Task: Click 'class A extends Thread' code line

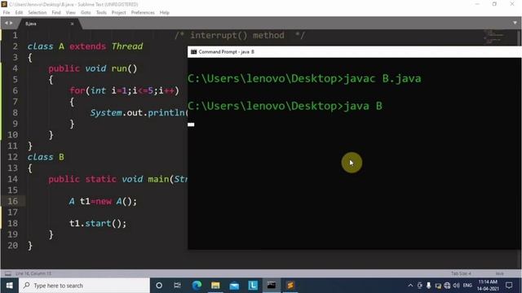Action: [85, 46]
